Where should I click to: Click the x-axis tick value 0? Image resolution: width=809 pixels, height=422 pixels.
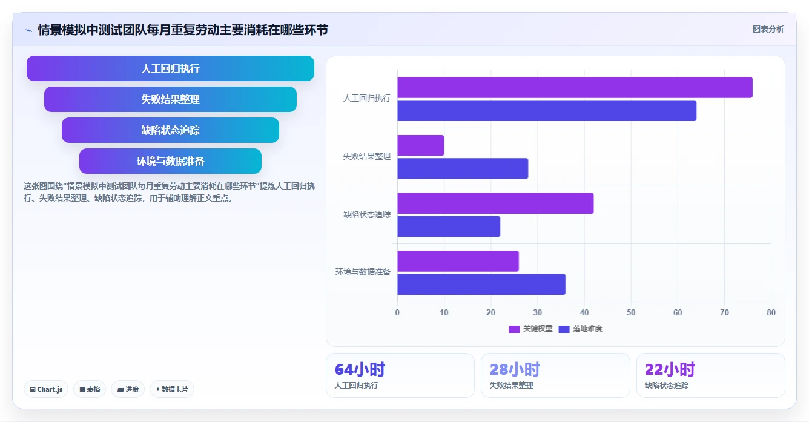click(x=397, y=312)
